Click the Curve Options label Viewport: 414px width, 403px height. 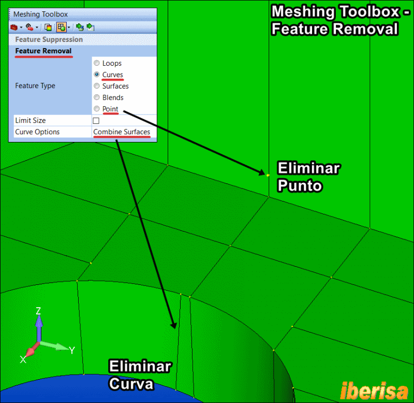pyautogui.click(x=37, y=132)
